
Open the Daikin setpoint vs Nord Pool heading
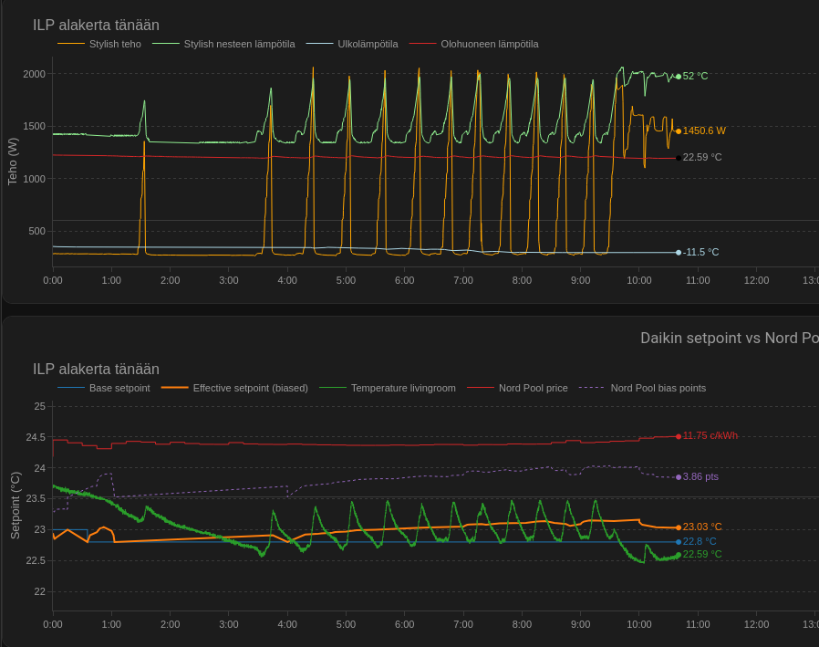point(729,339)
